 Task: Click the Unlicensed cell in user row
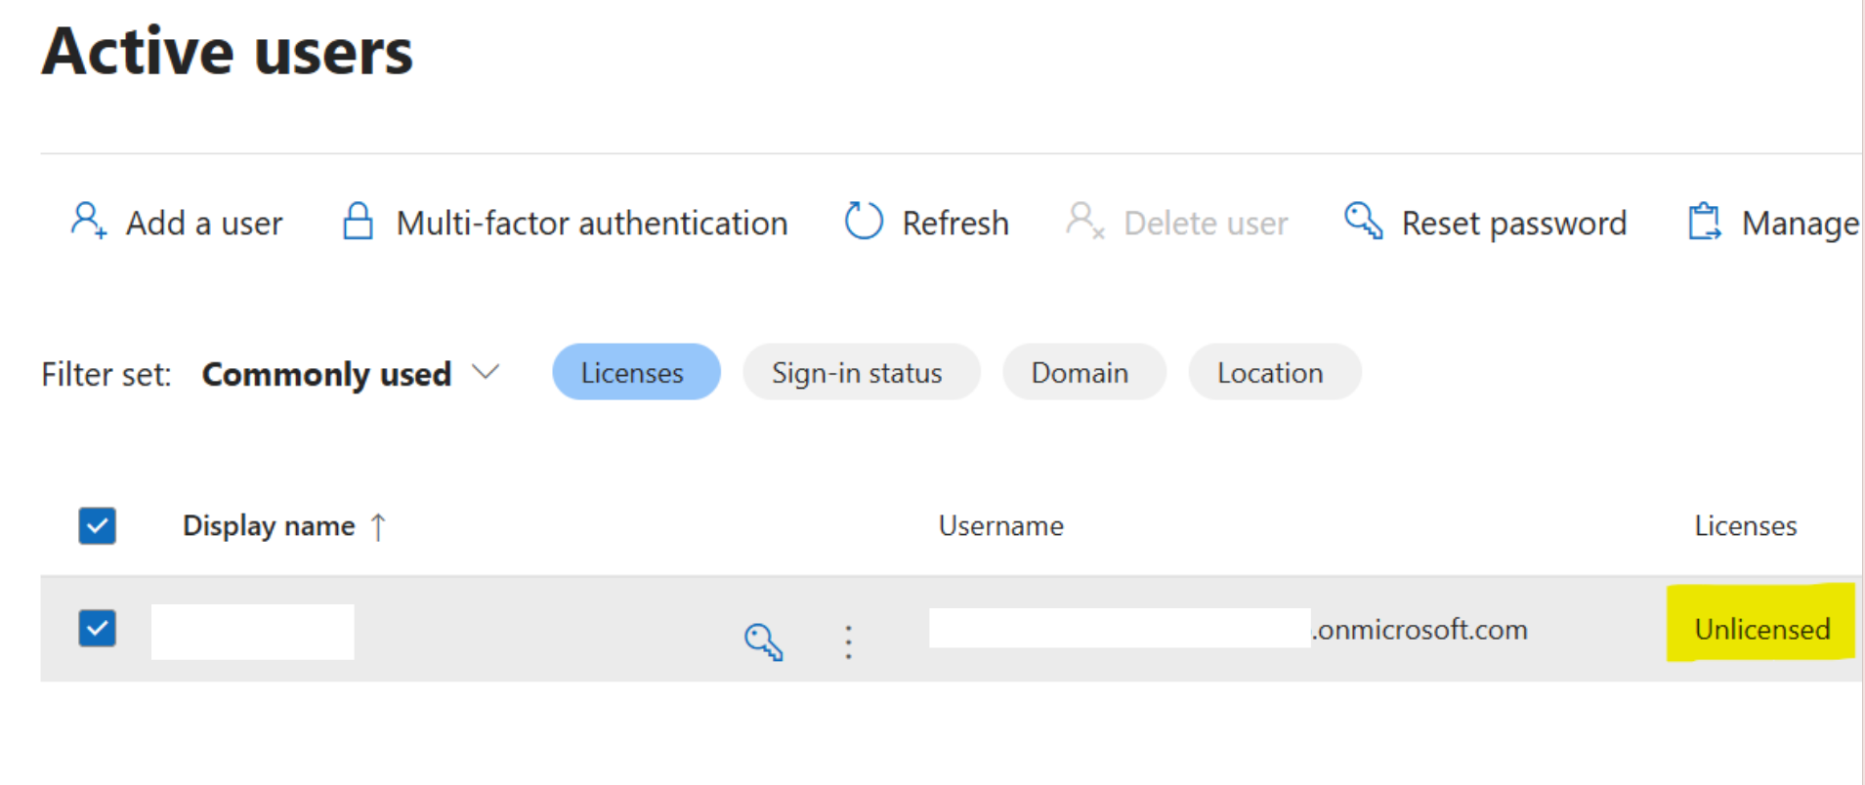click(x=1761, y=629)
